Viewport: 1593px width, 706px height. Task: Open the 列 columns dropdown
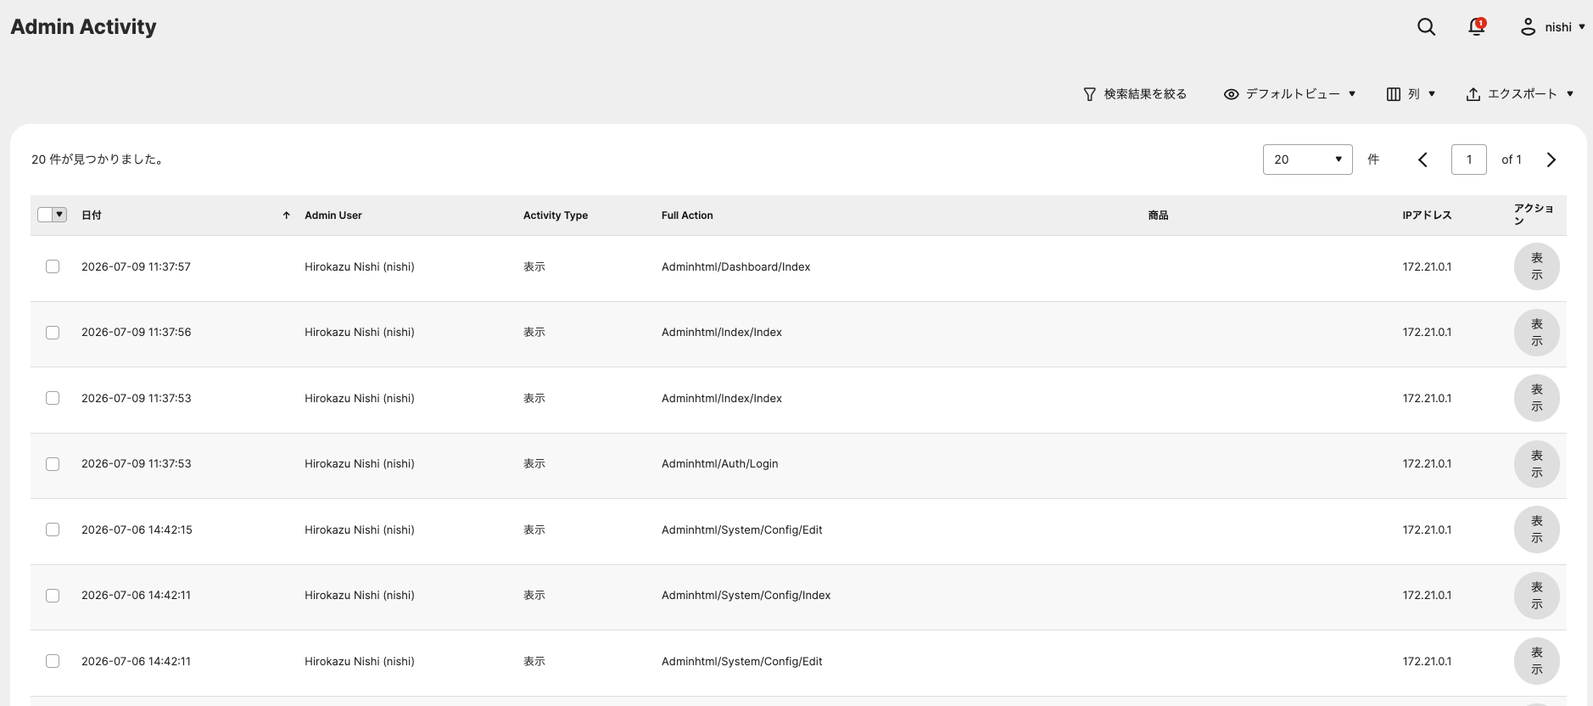[1411, 94]
